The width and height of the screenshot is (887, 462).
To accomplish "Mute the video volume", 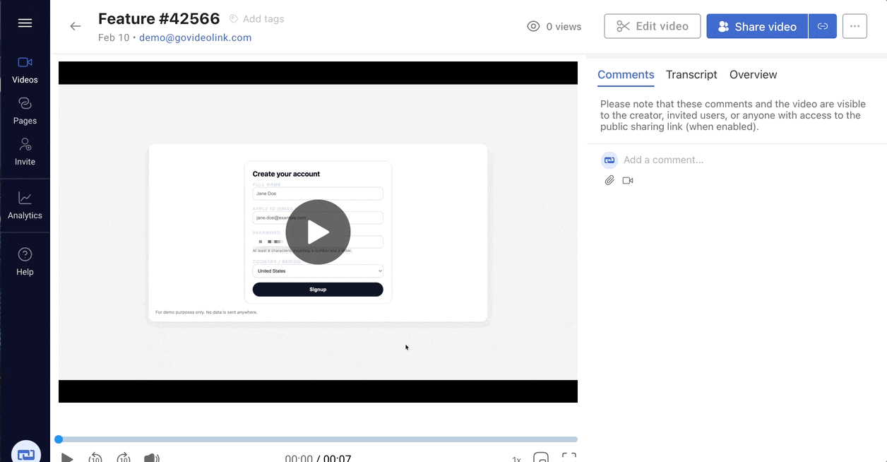I will (151, 458).
